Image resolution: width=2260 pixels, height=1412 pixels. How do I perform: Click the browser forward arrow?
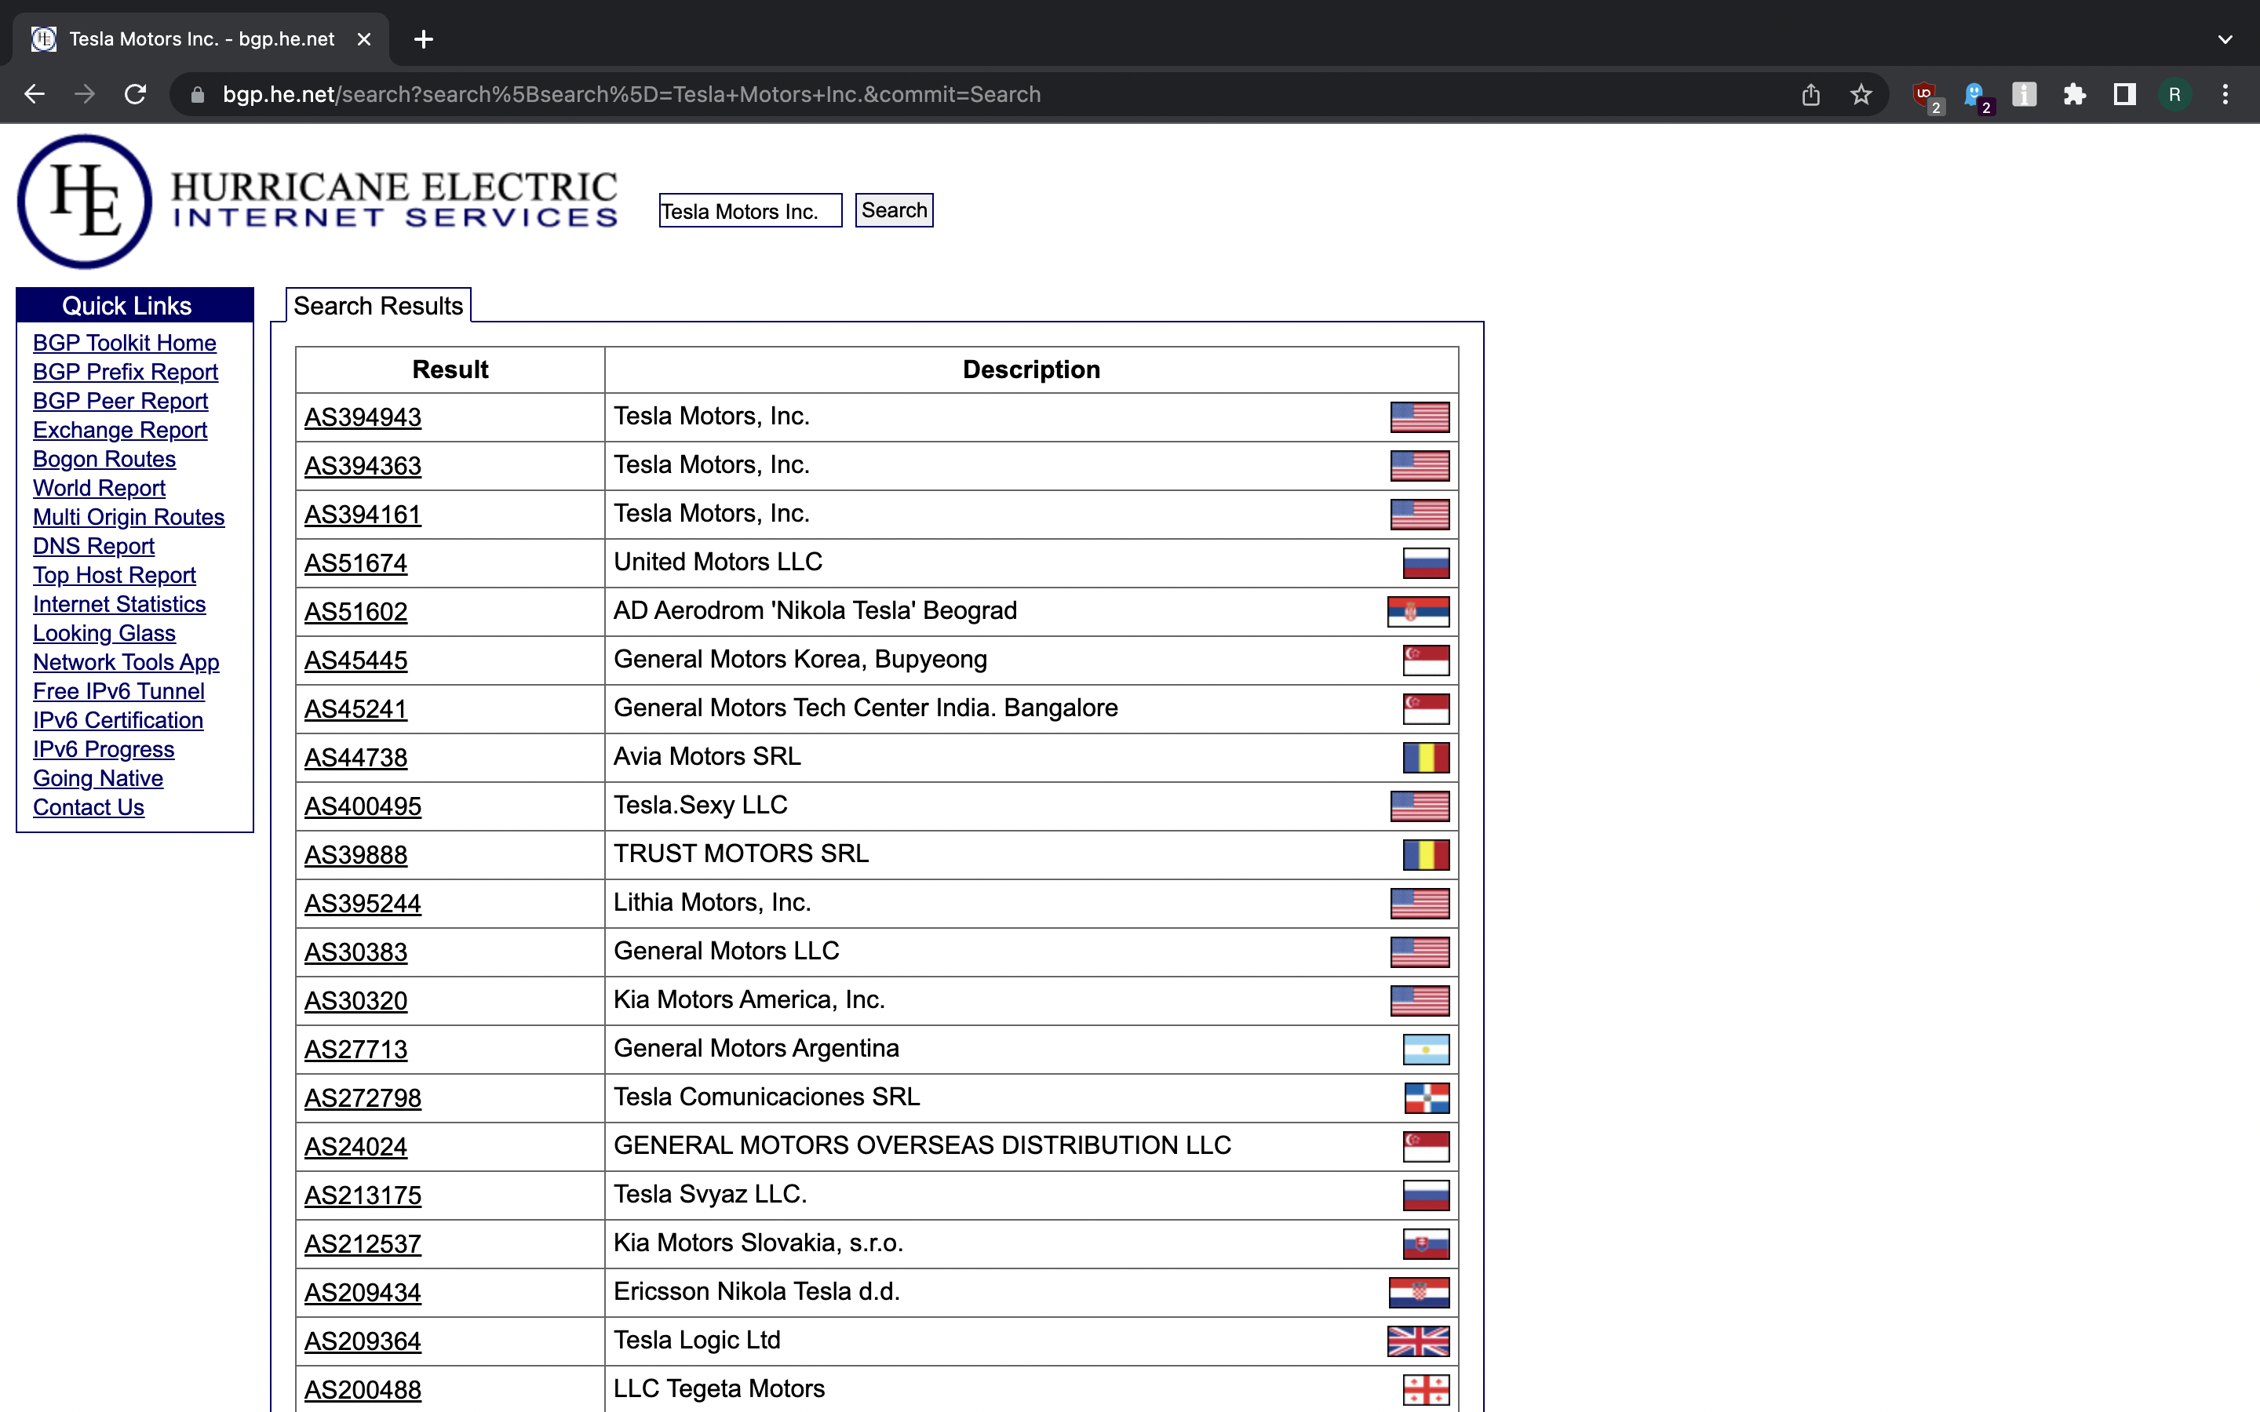coord(85,94)
